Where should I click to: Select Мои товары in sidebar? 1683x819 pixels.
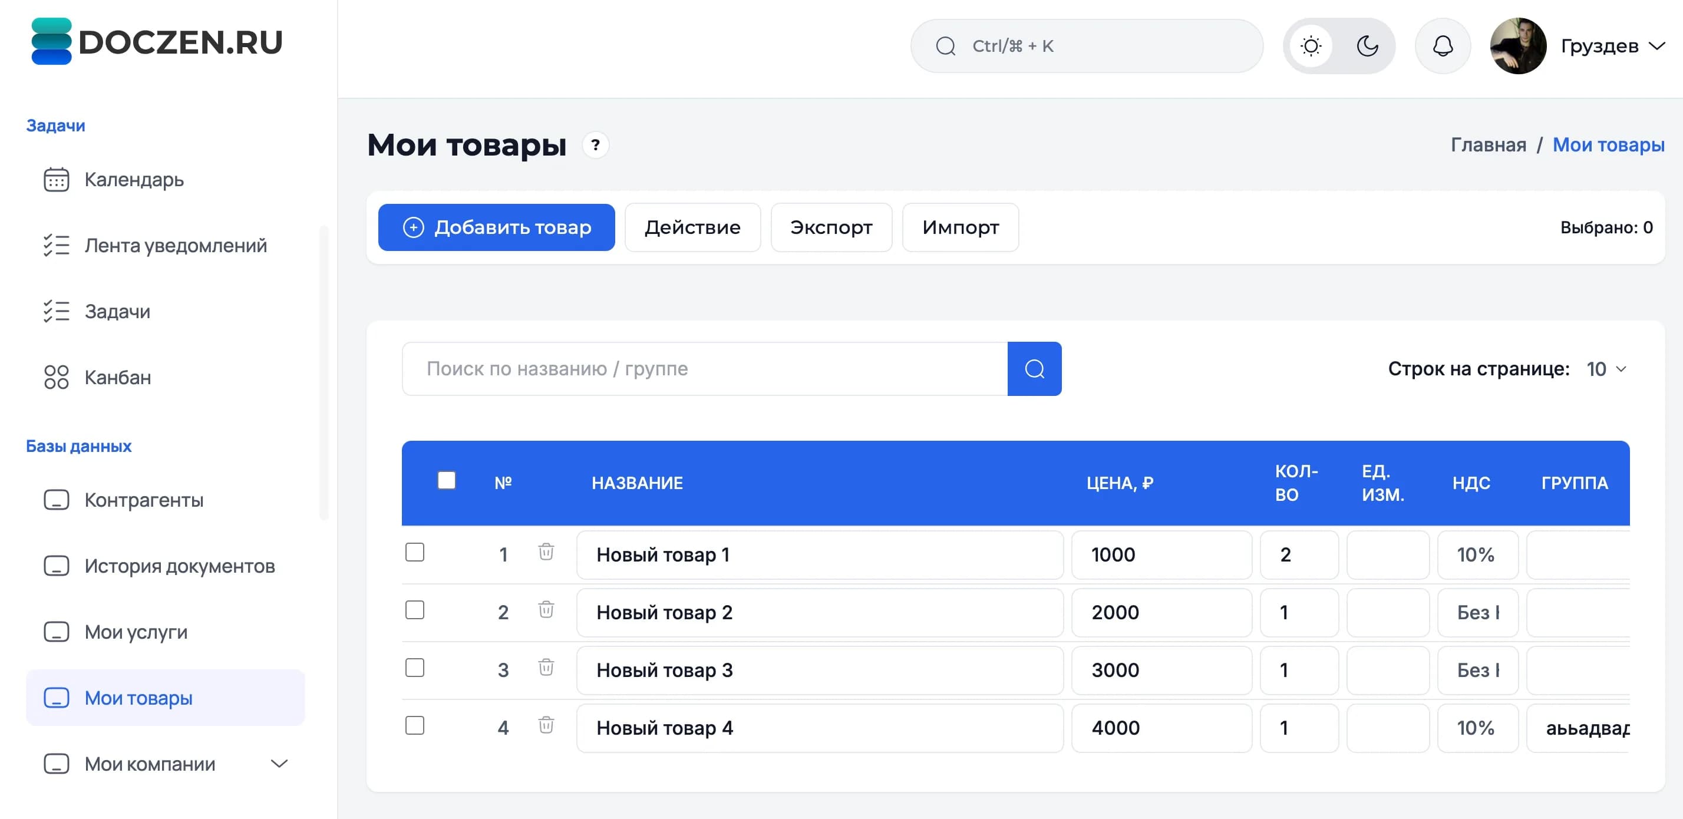(165, 698)
